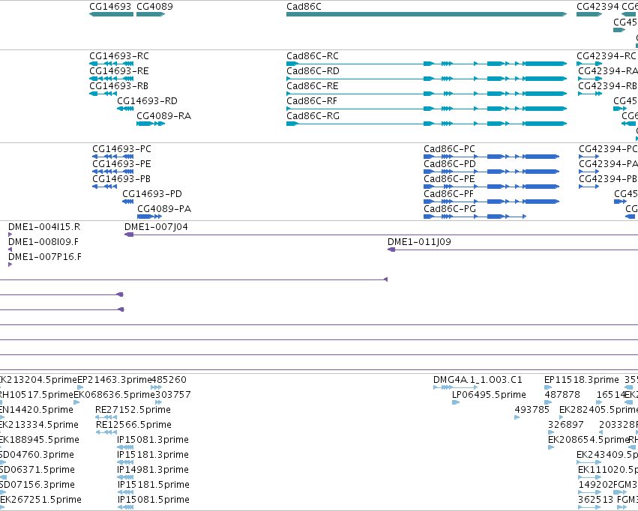Select transcript label CG14693-RE
Image resolution: width=638 pixels, height=511 pixels.
(119, 71)
